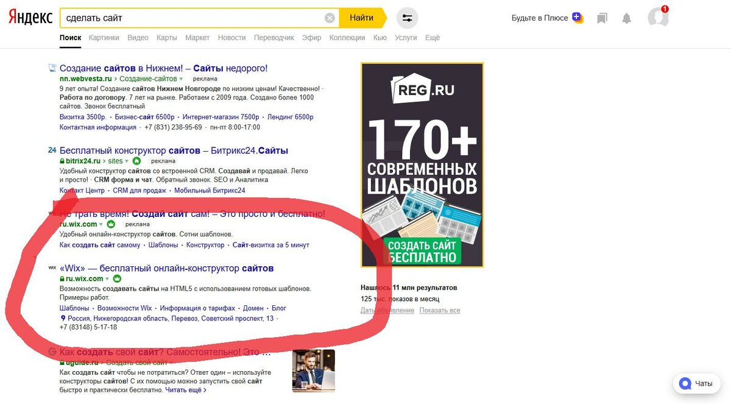Open 'Создание сайтов в Нижнем' result
731x404 pixels.
[x=163, y=68]
